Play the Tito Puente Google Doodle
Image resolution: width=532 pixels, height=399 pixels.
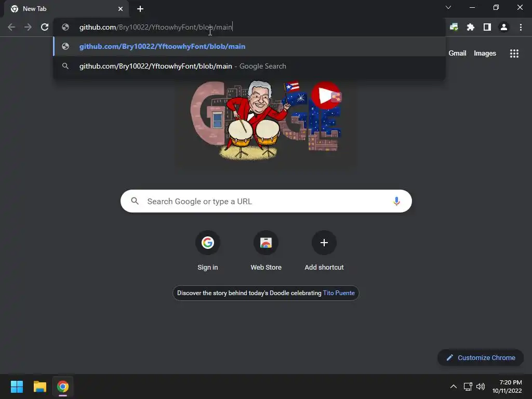click(325, 96)
